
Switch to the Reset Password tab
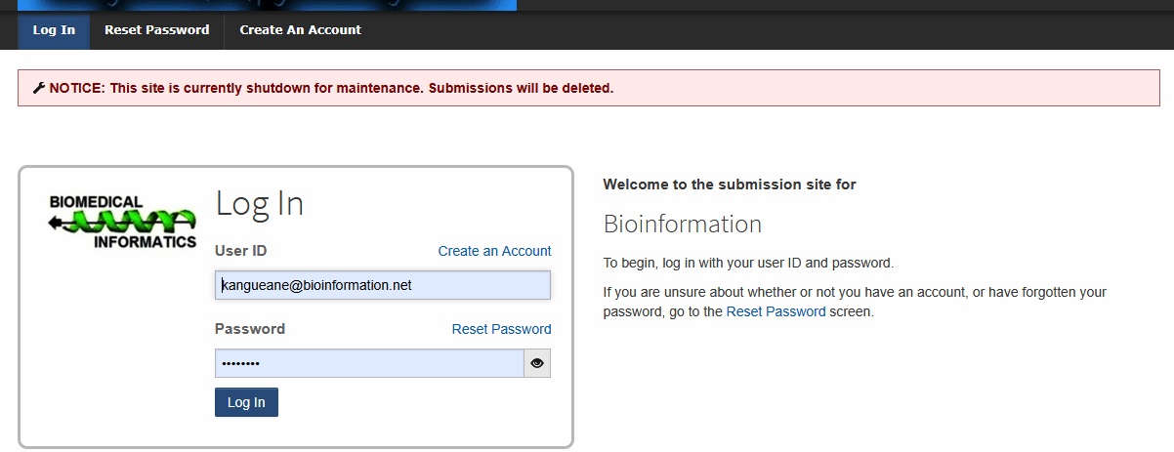pyautogui.click(x=157, y=30)
